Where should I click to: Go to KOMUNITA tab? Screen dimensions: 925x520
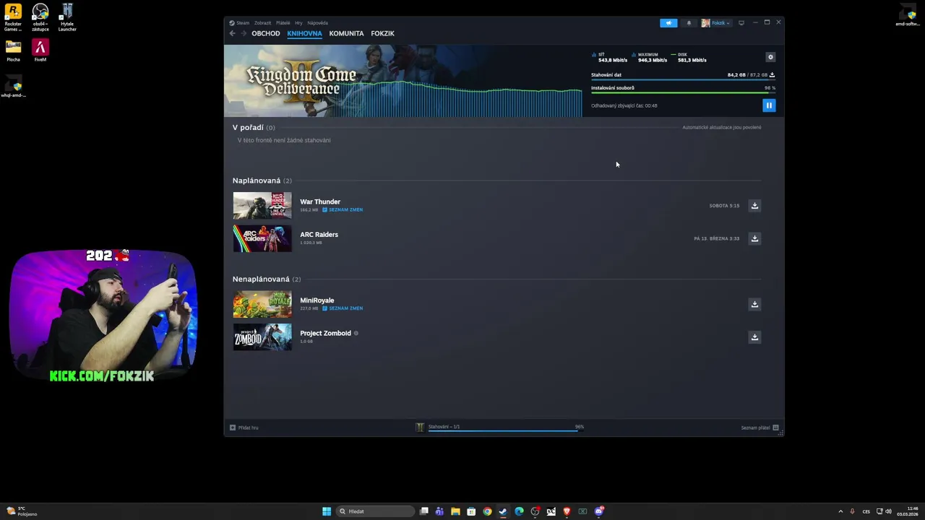click(346, 33)
